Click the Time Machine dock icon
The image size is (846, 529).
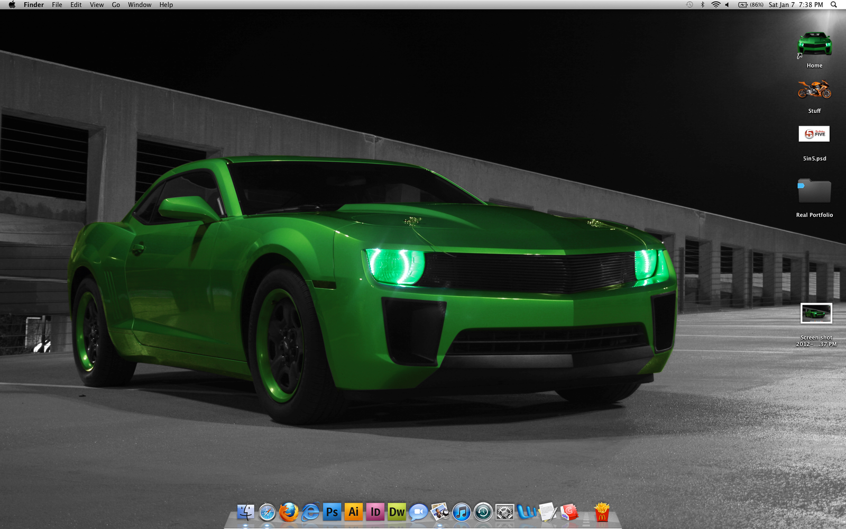[x=483, y=512]
